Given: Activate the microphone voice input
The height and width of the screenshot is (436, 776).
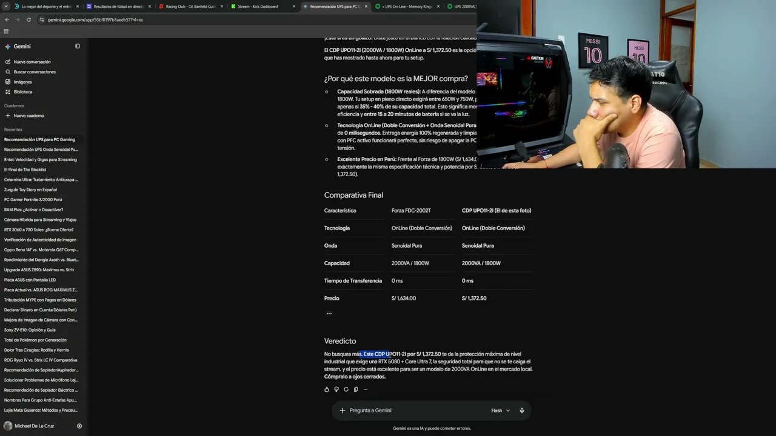Looking at the screenshot, I should coord(521,411).
